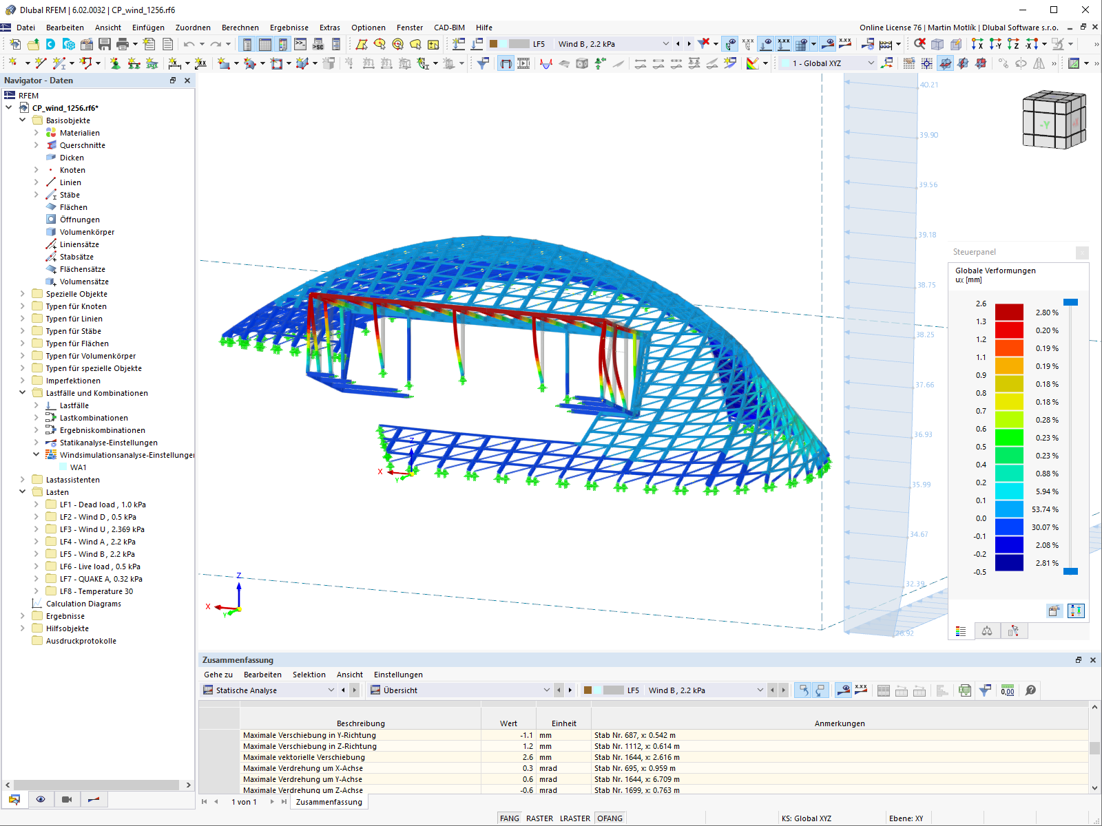Open the help icon in the summary toolbar
Viewport: 1102px width, 826px height.
pos(1031,690)
